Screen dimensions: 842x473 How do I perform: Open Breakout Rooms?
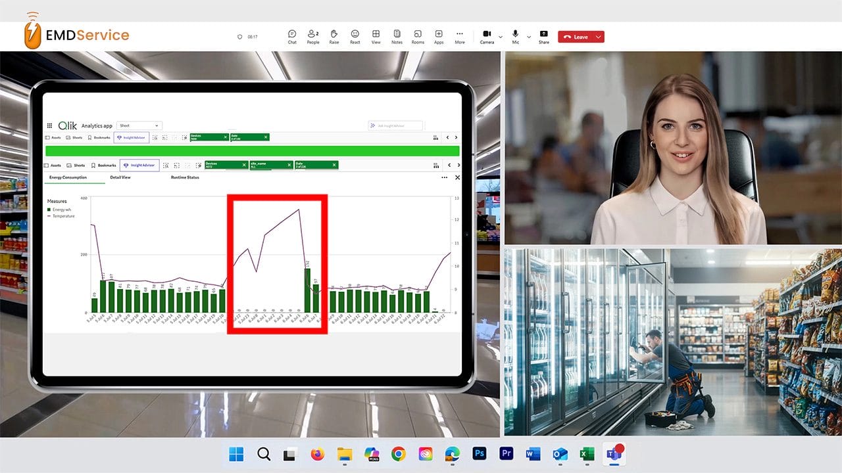[418, 36]
